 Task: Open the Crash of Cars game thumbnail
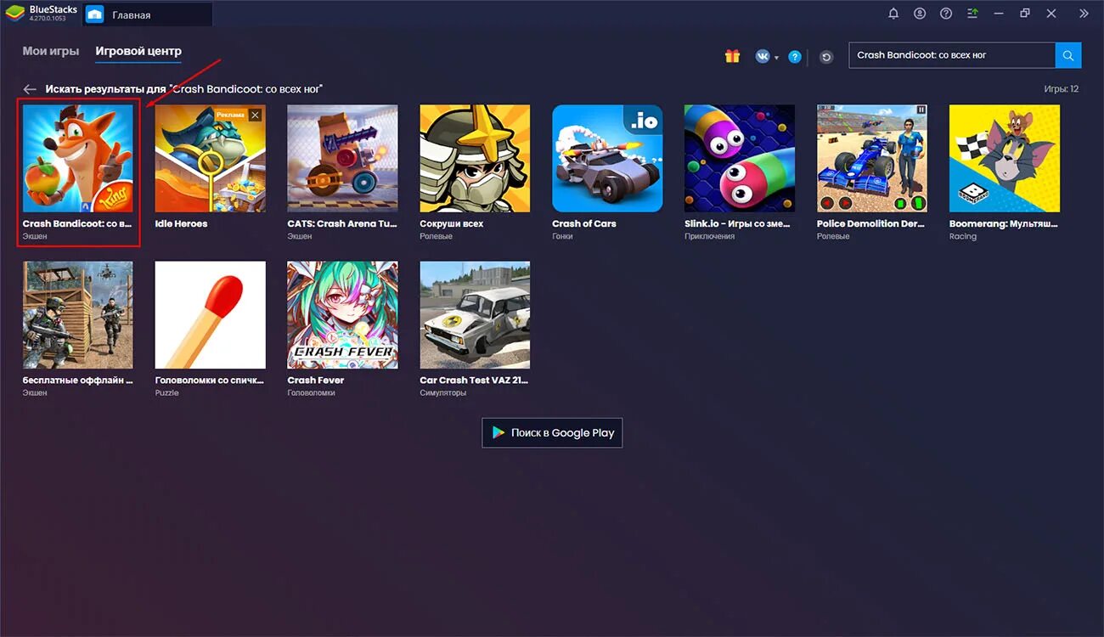pyautogui.click(x=607, y=158)
